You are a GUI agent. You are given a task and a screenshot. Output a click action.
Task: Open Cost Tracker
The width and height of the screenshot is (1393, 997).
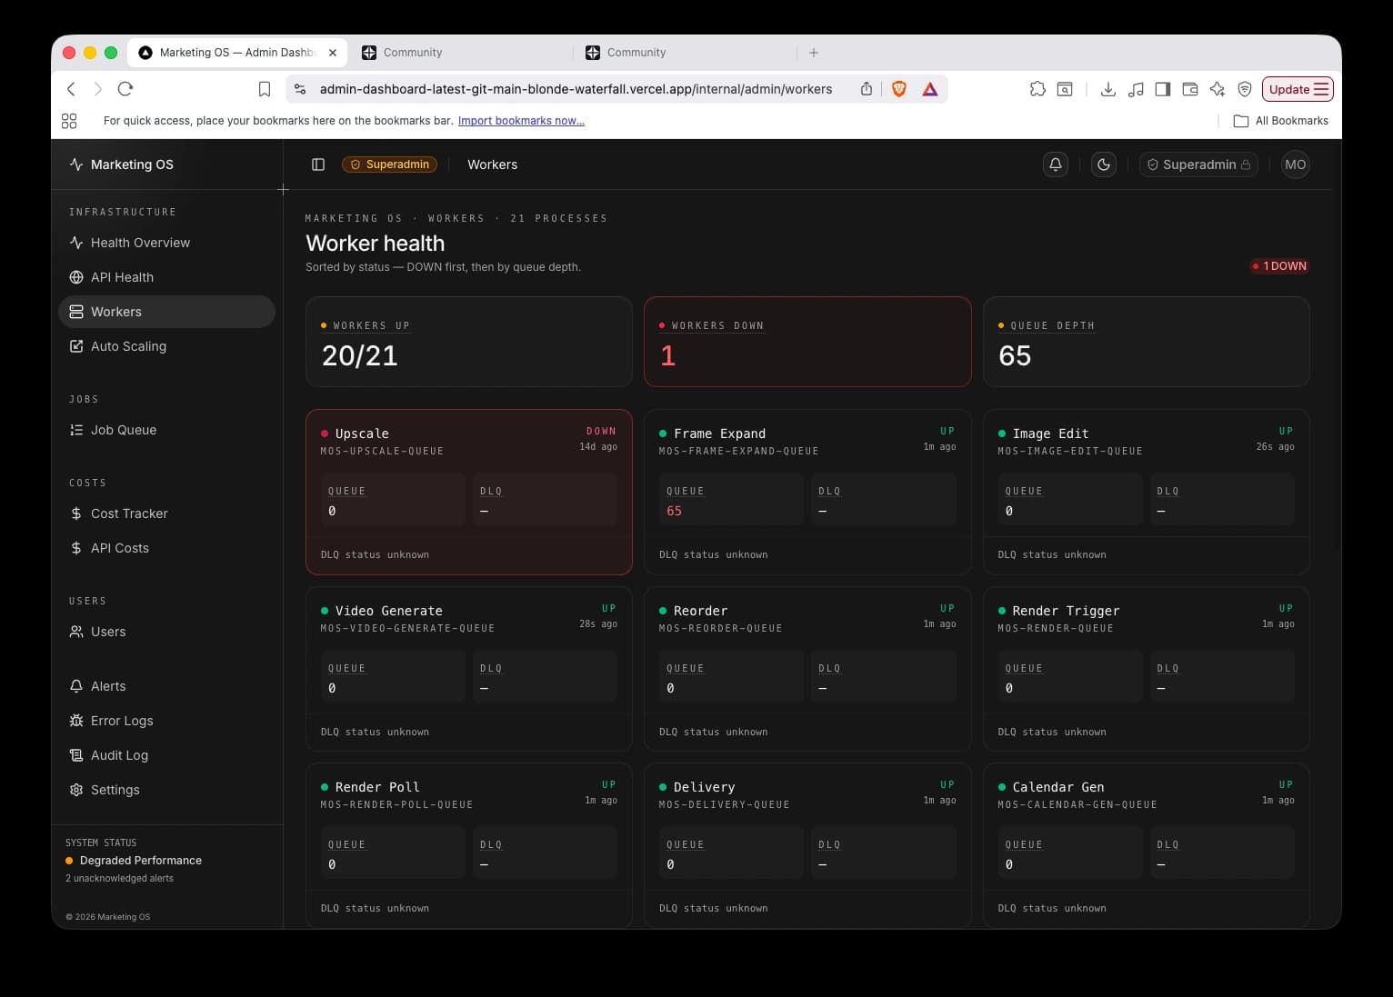pyautogui.click(x=166, y=513)
